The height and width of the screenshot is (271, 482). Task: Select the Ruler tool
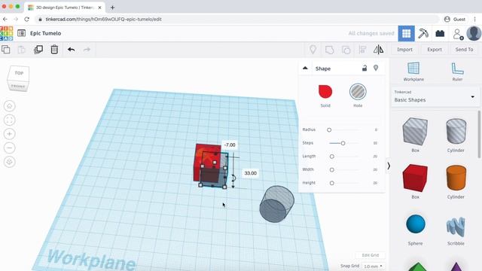[457, 72]
